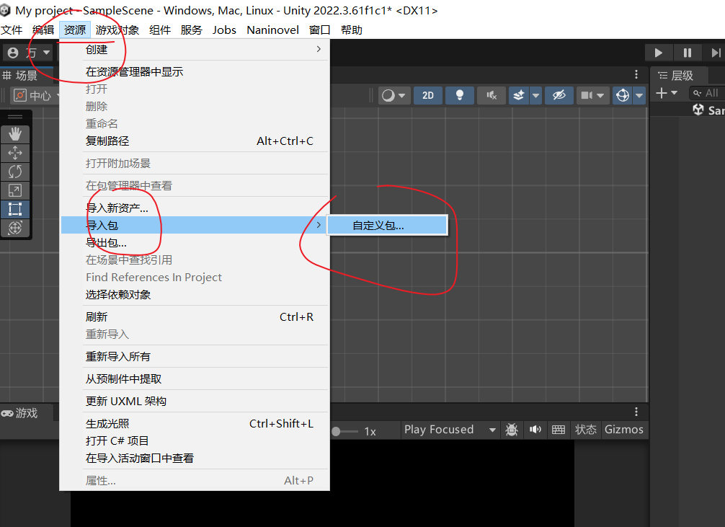This screenshot has width=725, height=527.
Task: Open the 窗口 menu
Action: click(319, 30)
